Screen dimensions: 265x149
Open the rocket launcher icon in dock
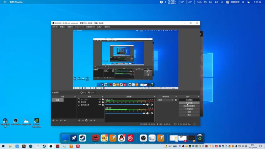point(74,138)
